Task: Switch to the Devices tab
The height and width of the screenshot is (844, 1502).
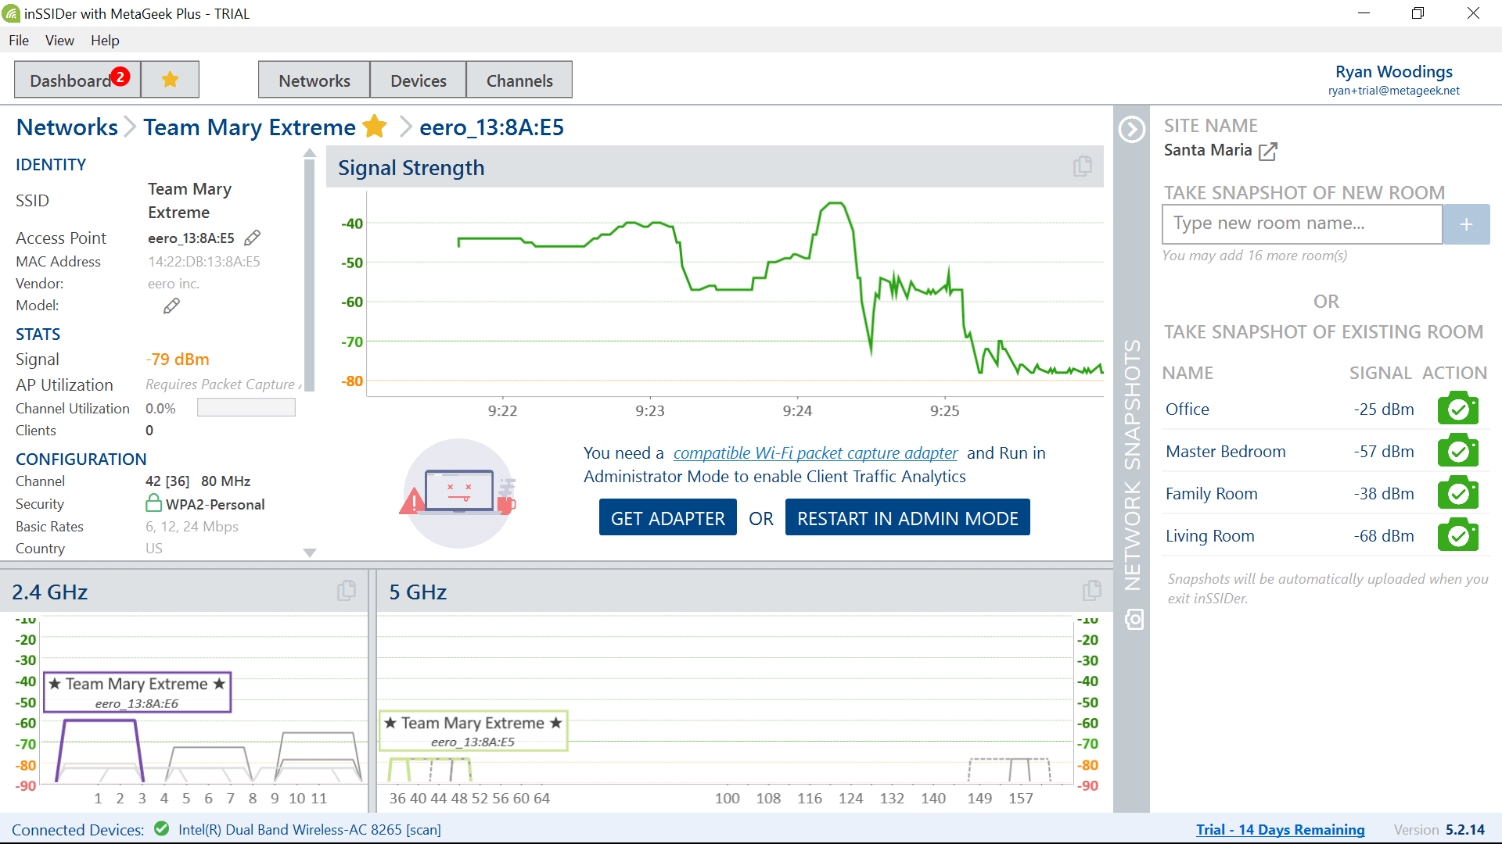Action: [419, 80]
